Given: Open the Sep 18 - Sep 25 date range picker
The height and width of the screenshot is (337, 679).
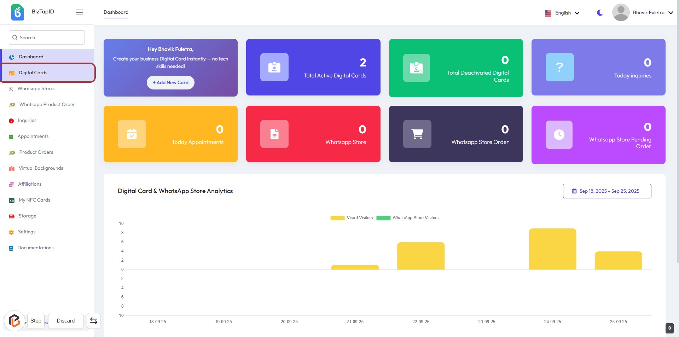Looking at the screenshot, I should [x=607, y=191].
